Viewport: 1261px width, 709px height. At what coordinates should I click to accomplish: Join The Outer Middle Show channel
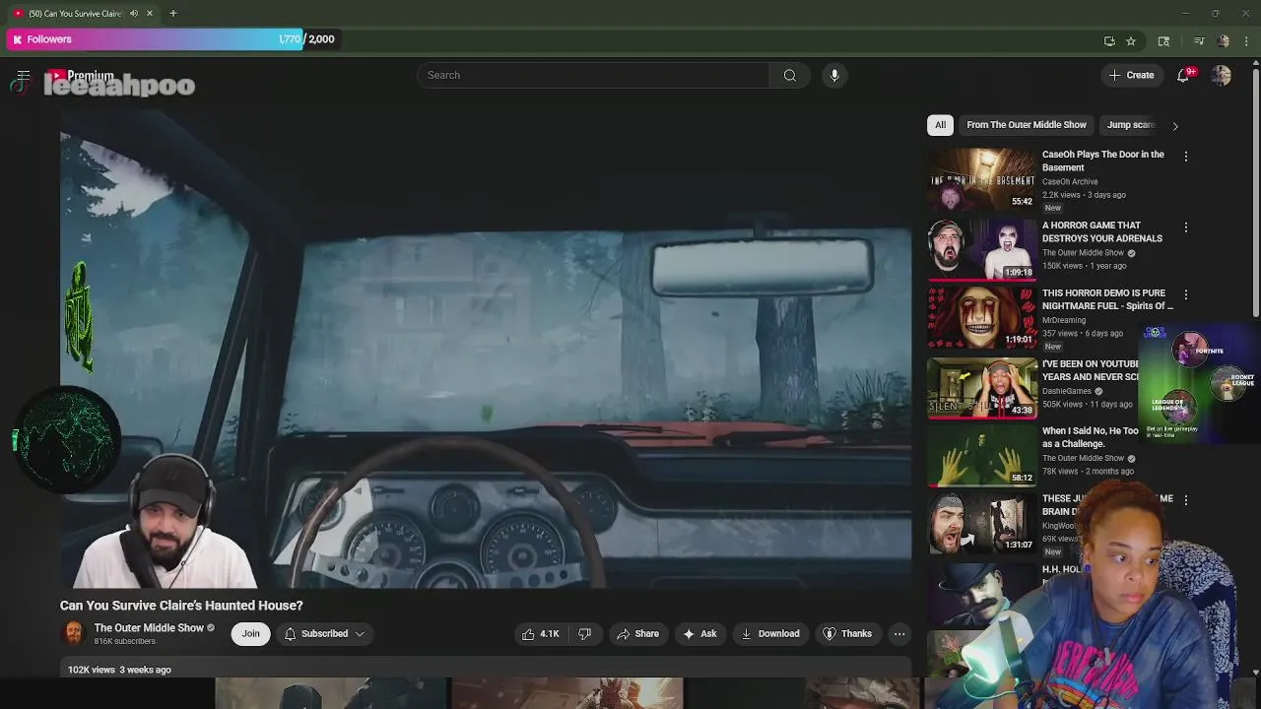coord(250,634)
